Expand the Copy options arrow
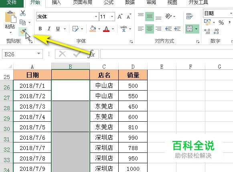Viewport: 233px width, 172px height. tap(29, 22)
